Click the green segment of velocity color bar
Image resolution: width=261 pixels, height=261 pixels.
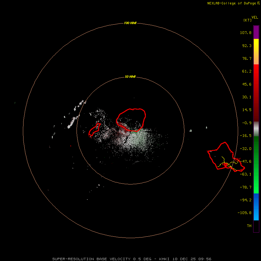(256, 165)
